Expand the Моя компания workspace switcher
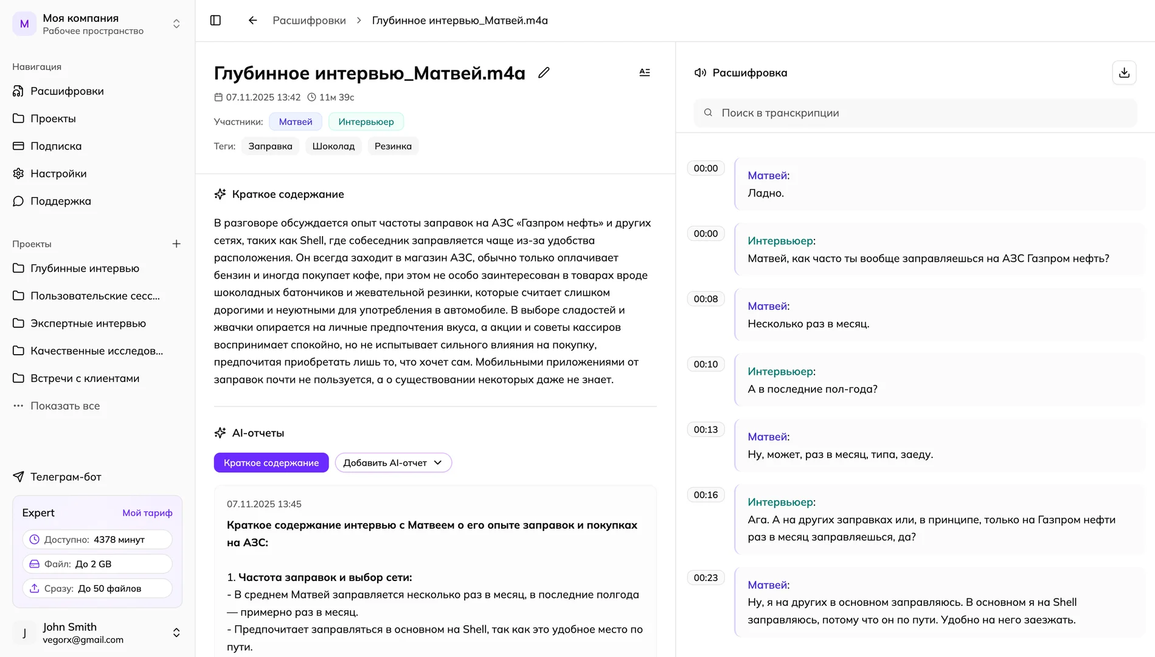The image size is (1155, 657). coord(176,23)
